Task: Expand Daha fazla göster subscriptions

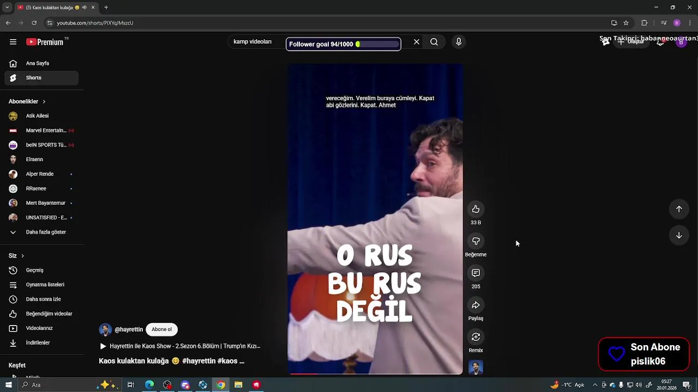Action: 41,232
